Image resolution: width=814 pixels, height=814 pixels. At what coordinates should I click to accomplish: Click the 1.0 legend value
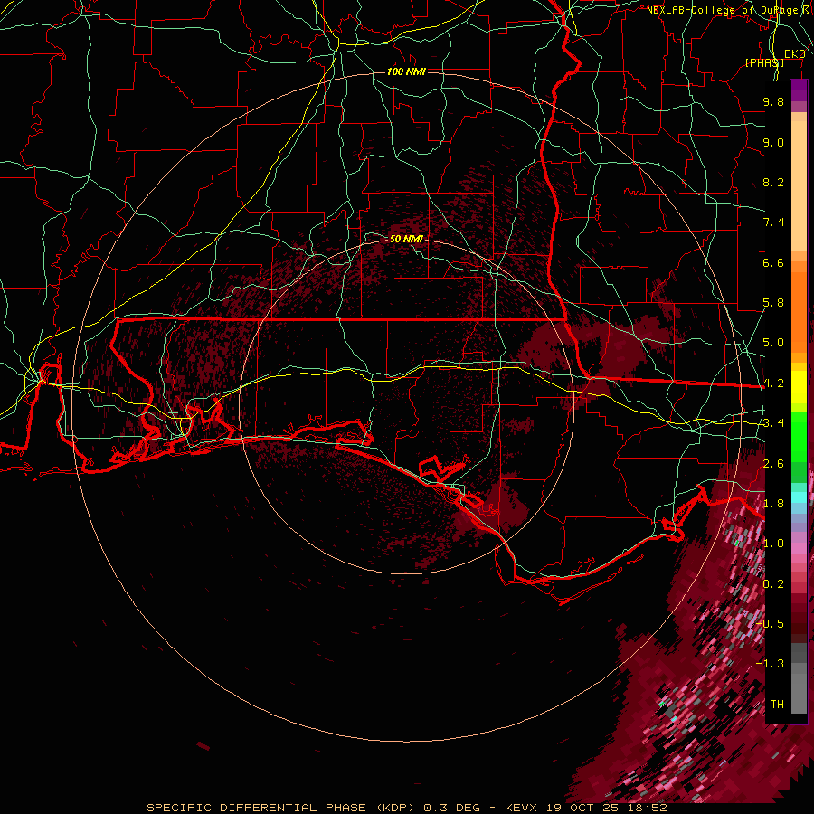coord(773,544)
